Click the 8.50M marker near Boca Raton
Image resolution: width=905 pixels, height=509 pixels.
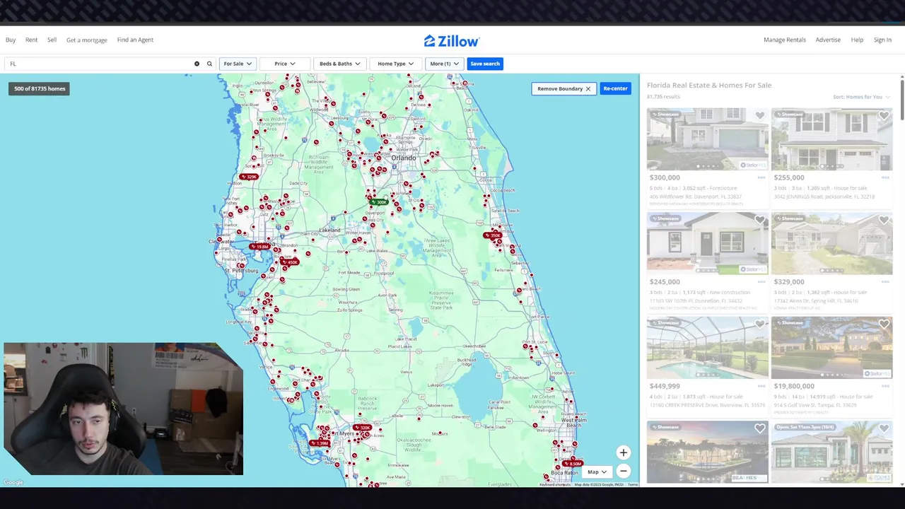click(x=573, y=464)
